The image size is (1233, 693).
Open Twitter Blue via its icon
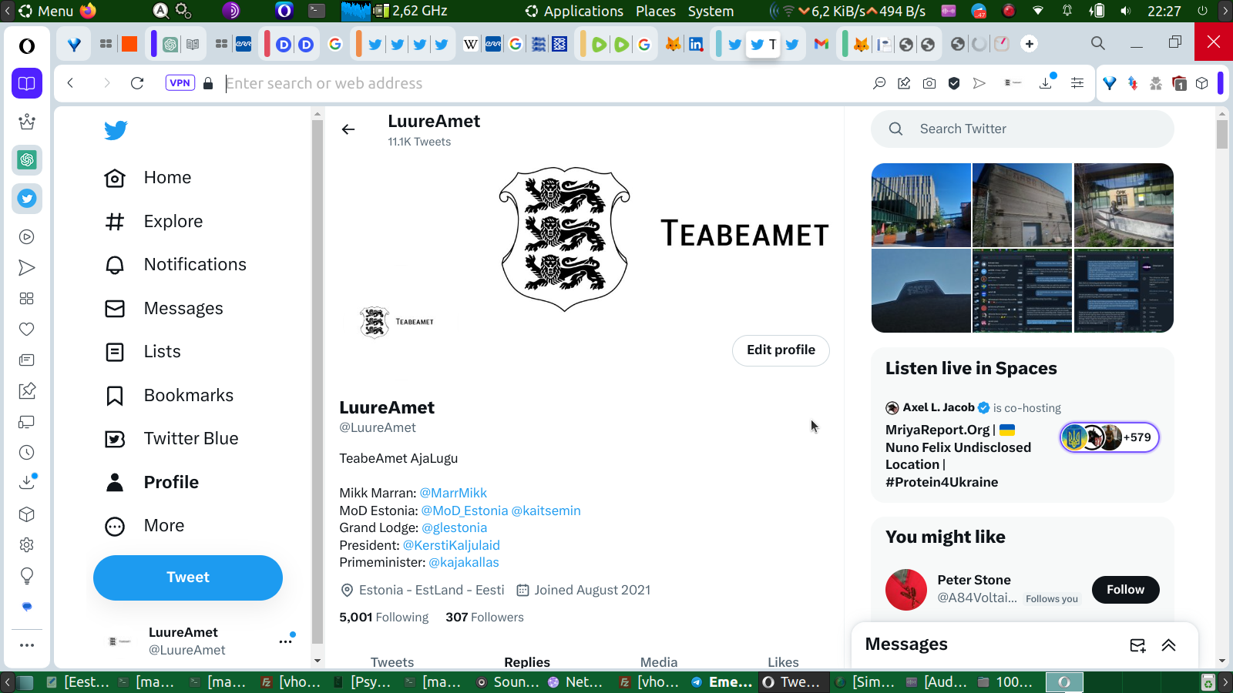point(115,439)
